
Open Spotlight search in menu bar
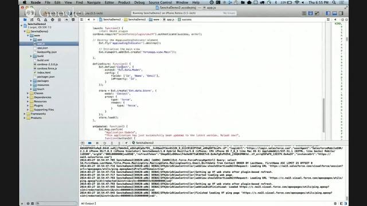point(334,2)
